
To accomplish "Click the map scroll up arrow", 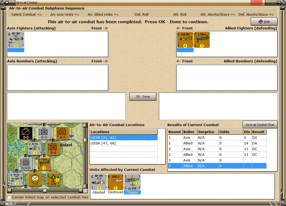I will (x=85, y=125).
